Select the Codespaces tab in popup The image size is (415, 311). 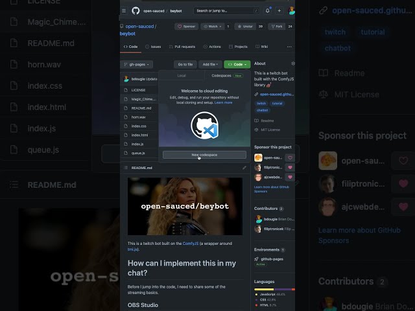coord(228,76)
